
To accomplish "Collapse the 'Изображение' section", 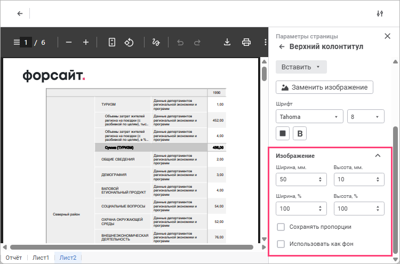I will [x=378, y=156].
